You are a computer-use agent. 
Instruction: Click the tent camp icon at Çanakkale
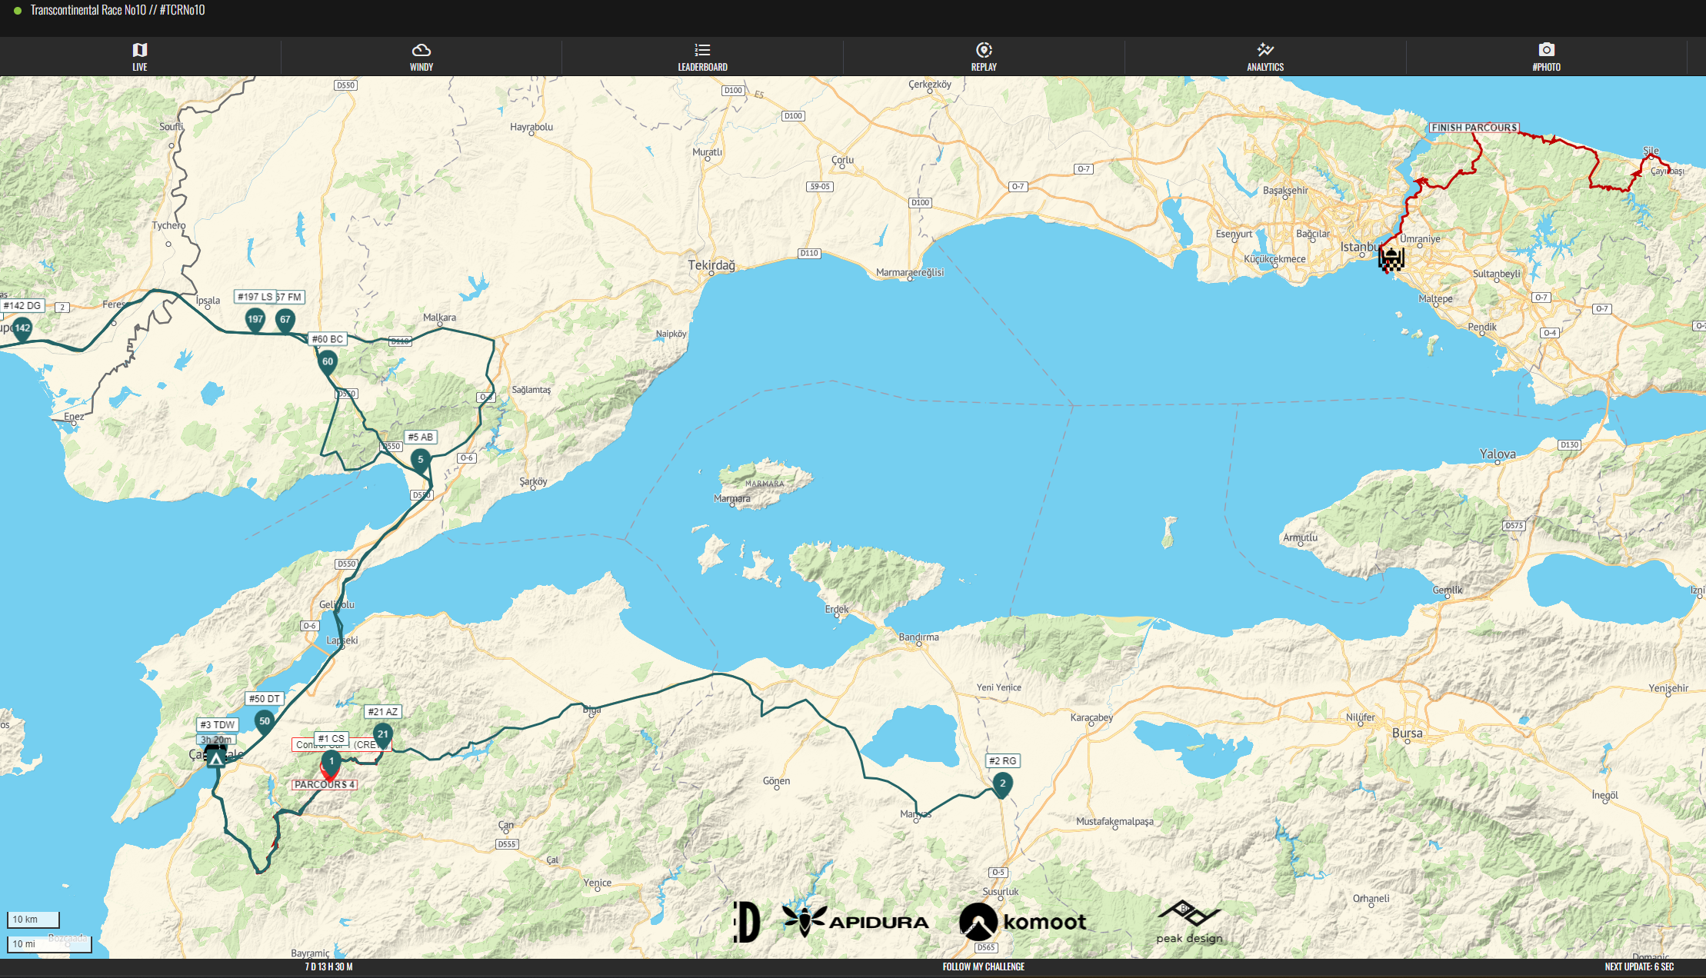(216, 758)
